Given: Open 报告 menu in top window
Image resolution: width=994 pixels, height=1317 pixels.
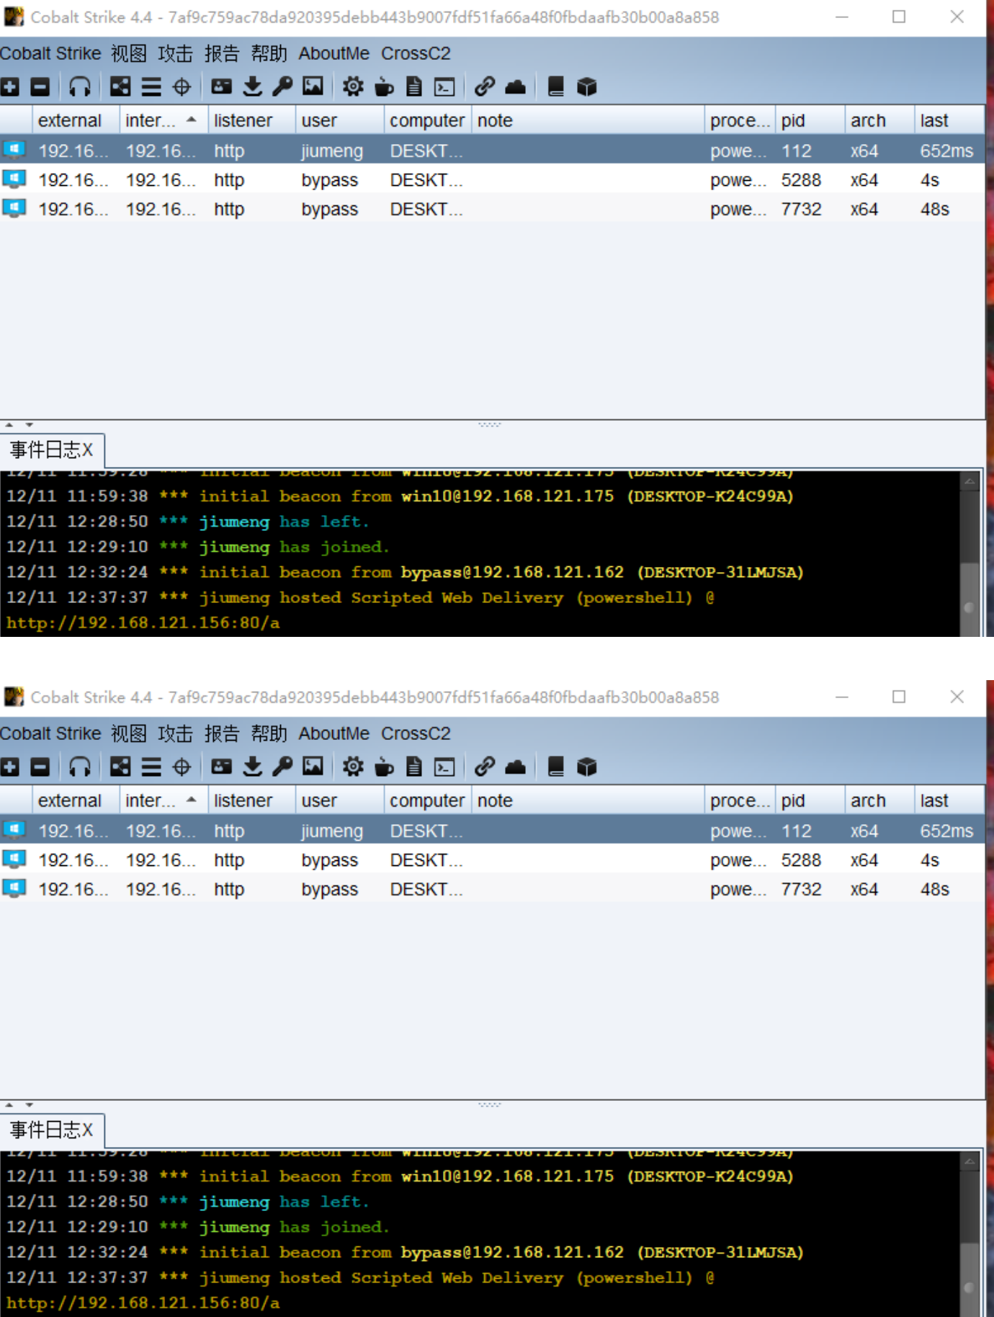Looking at the screenshot, I should pyautogui.click(x=222, y=53).
